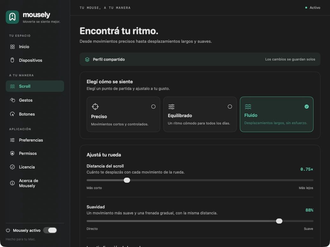This screenshot has width=330, height=247.
Task: Click the power icon beside Mousely activo
Action: tap(8, 230)
